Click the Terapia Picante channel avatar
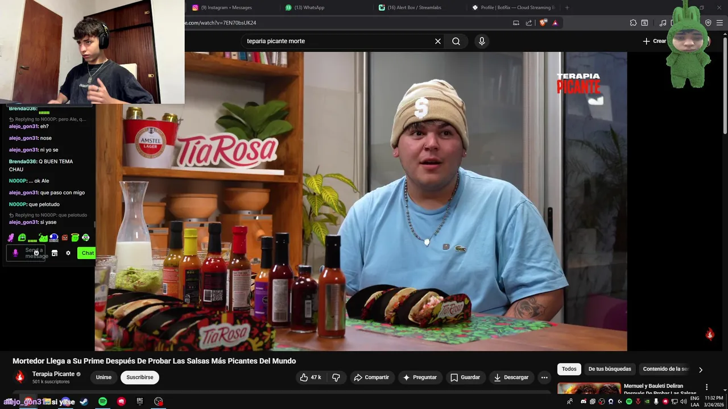 pos(20,377)
